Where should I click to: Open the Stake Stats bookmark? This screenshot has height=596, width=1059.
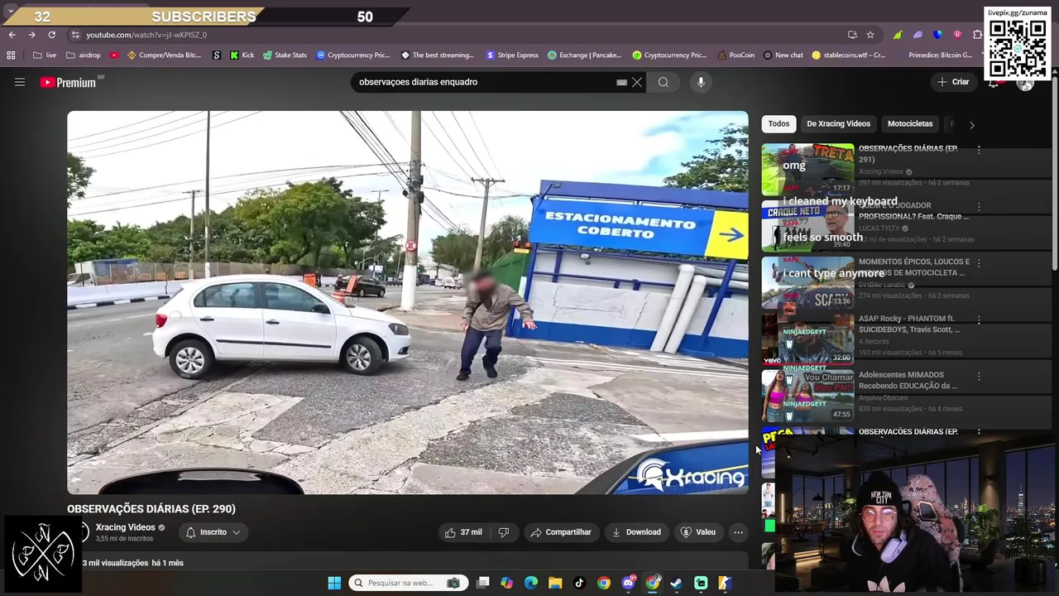coord(285,55)
